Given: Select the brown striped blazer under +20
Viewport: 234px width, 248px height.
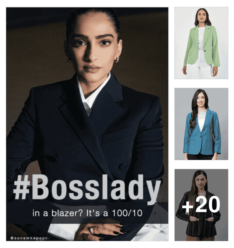Looking at the screenshot, I should point(201,205).
